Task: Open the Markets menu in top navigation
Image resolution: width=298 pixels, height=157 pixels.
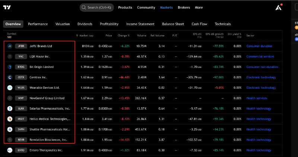Action: (166, 7)
